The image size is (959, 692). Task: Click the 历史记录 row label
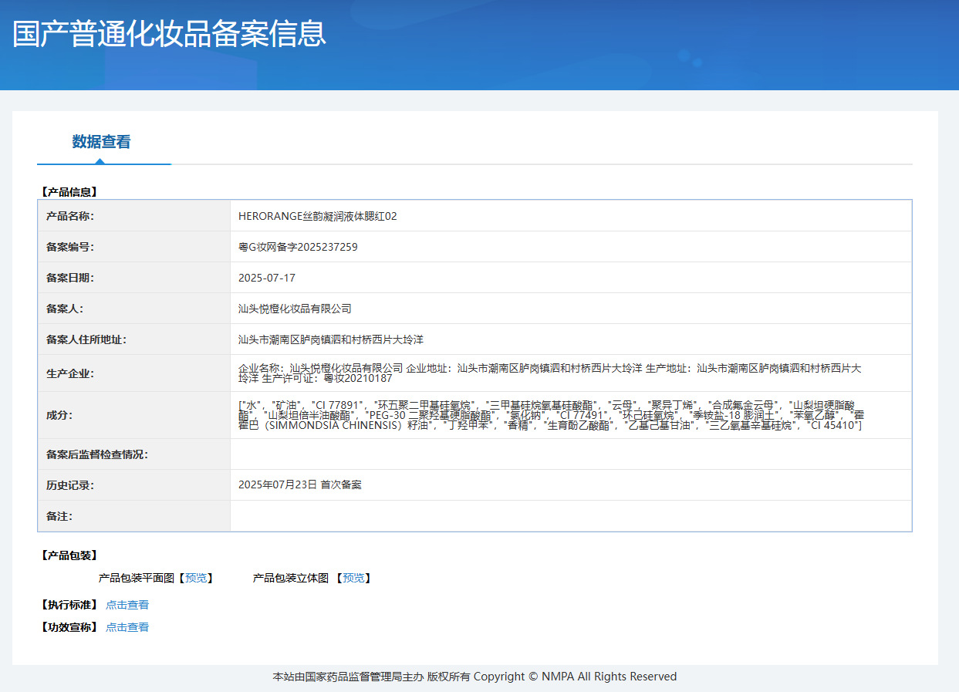(70, 485)
